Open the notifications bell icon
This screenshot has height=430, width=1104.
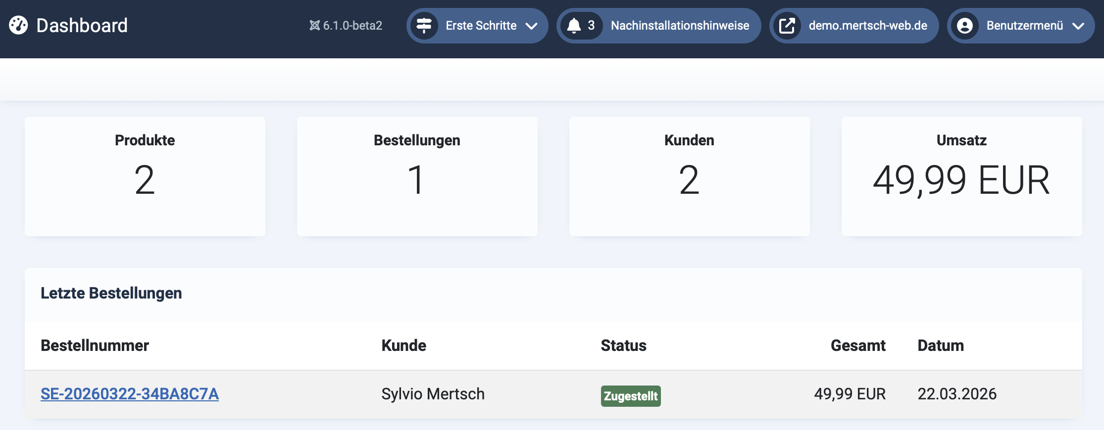click(575, 26)
